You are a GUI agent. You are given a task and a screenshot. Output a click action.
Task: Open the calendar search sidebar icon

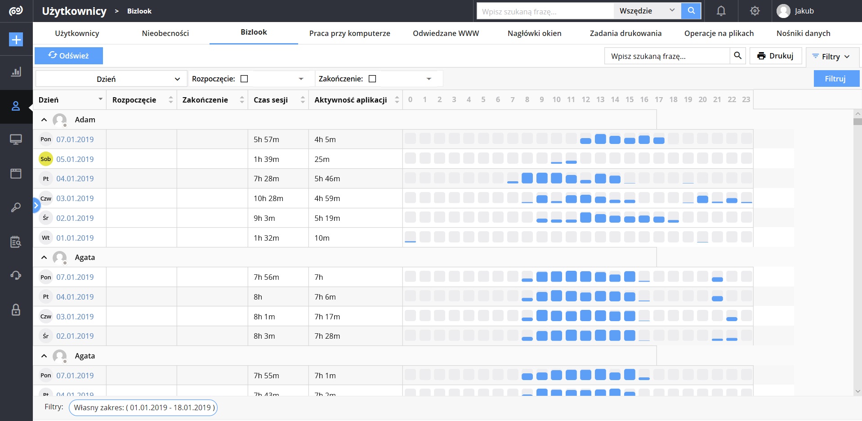[16, 242]
